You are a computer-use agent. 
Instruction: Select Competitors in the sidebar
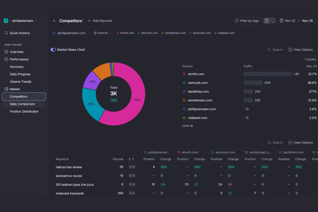click(x=24, y=97)
